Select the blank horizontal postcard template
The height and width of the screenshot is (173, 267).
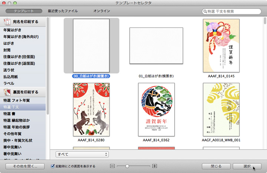[x=156, y=46]
